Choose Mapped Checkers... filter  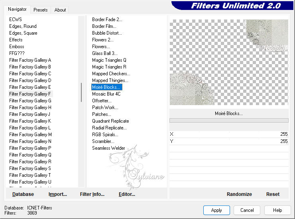tap(111, 74)
